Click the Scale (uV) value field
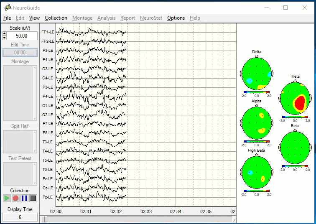 22,36
